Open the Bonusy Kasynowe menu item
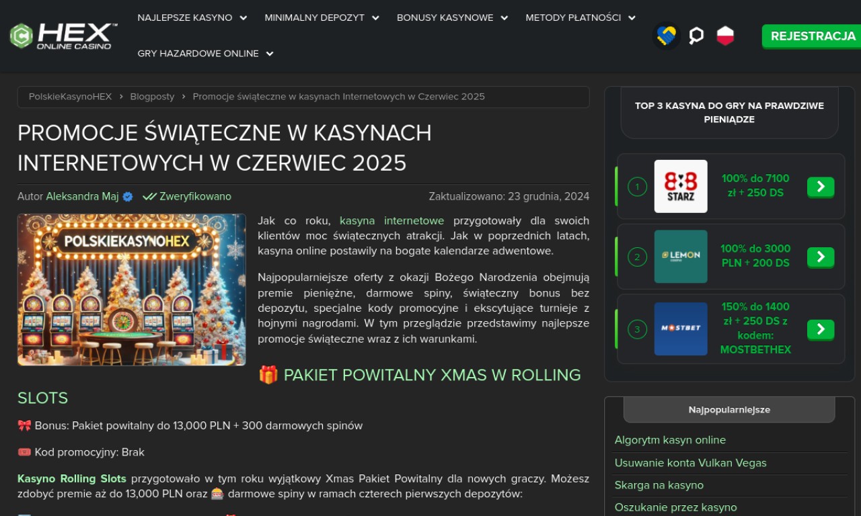 point(445,18)
